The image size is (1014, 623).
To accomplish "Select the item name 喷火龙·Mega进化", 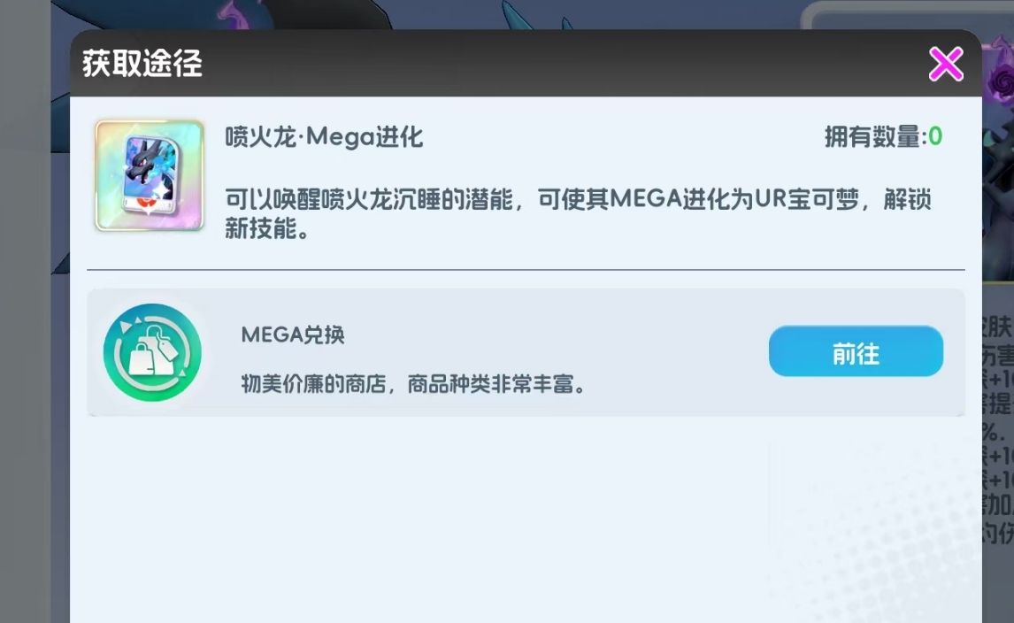I will tap(324, 137).
